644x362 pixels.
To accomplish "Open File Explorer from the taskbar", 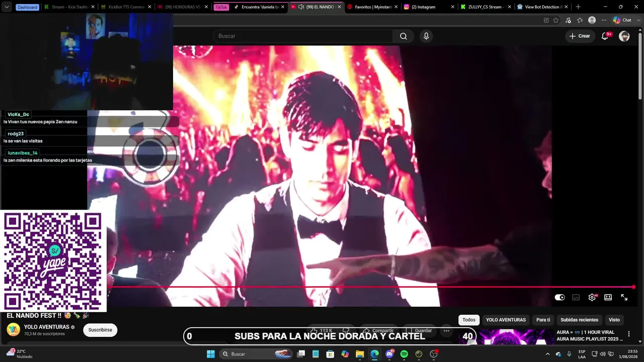I will point(360,354).
